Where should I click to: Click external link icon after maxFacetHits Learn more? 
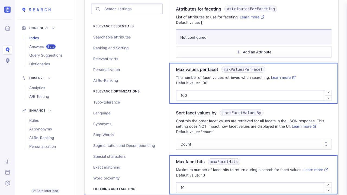tap(326, 170)
